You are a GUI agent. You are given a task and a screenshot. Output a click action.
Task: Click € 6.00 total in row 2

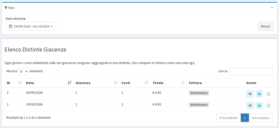(x=157, y=104)
